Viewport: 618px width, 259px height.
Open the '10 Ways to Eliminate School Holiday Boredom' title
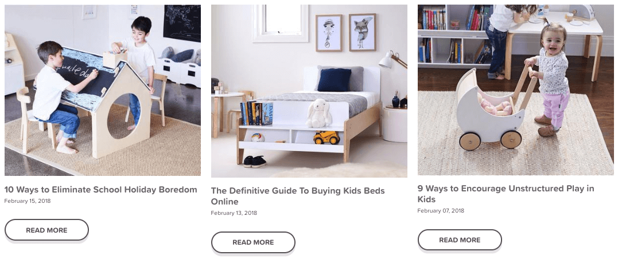[x=100, y=190]
